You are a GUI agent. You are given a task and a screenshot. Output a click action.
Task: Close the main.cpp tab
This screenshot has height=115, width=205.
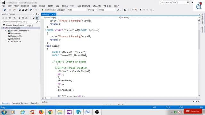[x=55, y=14]
